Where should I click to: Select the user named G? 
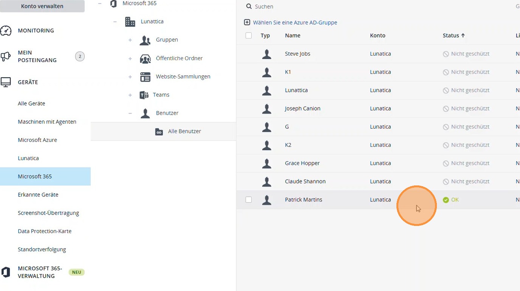click(287, 127)
